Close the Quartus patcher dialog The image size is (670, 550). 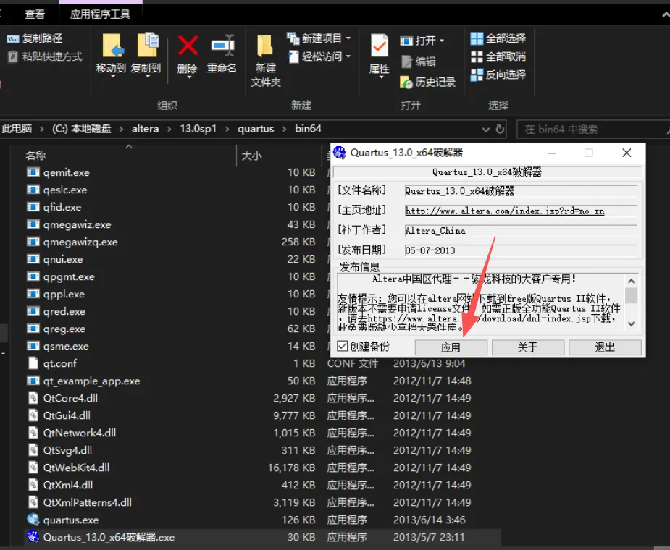627,153
